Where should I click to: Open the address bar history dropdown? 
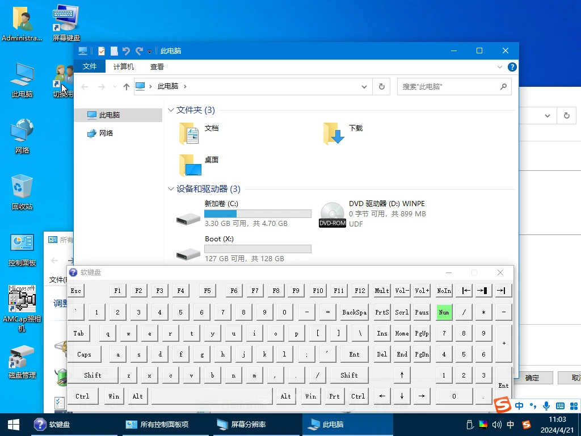364,87
